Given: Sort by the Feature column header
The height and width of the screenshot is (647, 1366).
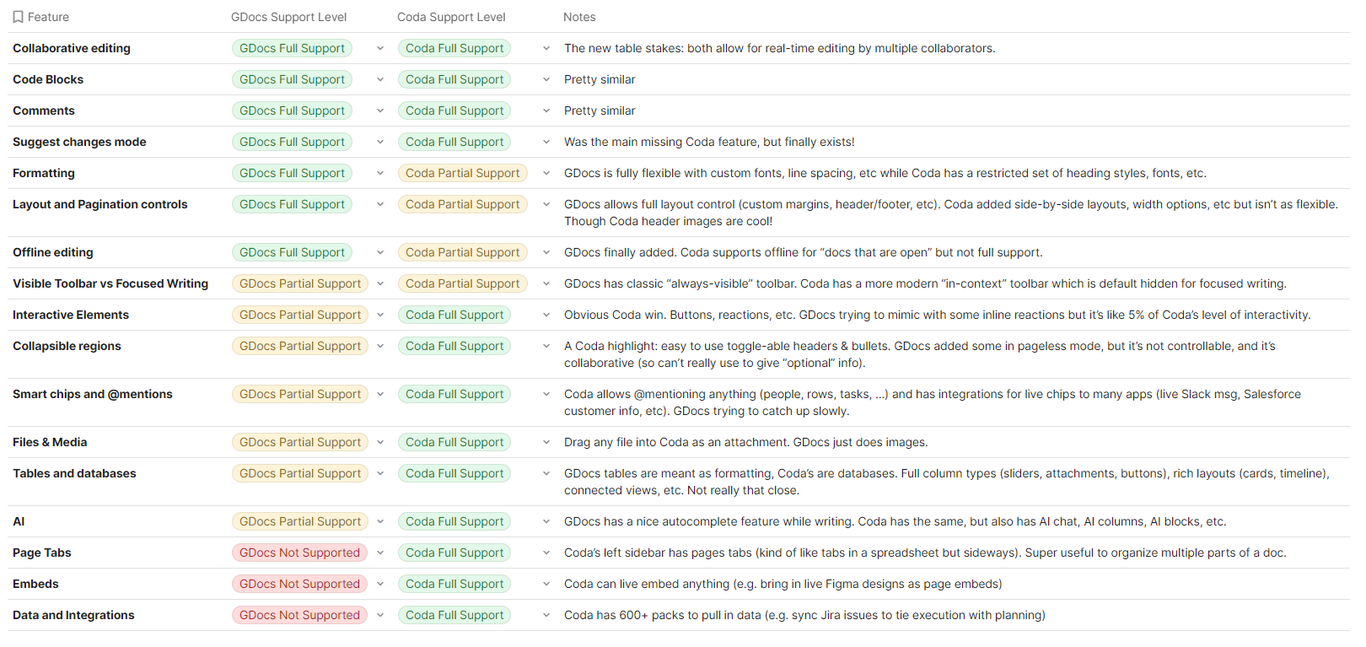Looking at the screenshot, I should [48, 17].
